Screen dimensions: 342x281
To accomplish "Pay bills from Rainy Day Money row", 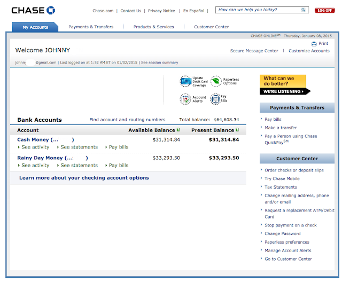I will pos(119,166).
